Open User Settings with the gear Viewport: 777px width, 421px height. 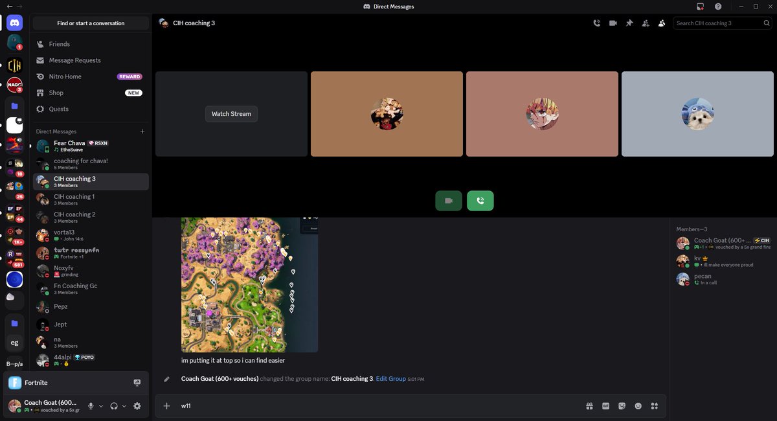coord(137,405)
